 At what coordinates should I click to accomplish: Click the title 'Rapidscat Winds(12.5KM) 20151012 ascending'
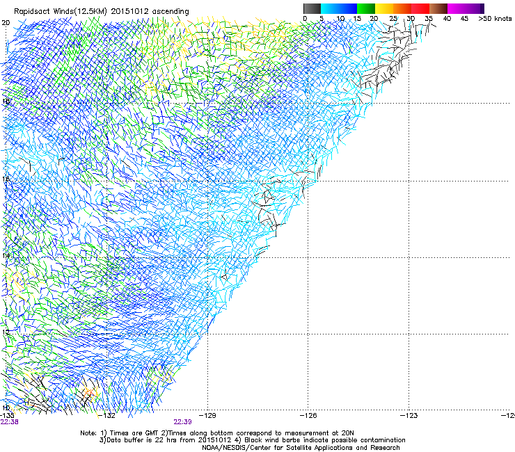[102, 12]
